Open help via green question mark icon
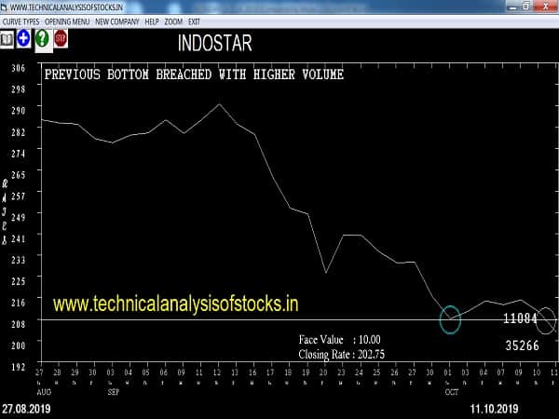559x419 pixels. (42, 38)
